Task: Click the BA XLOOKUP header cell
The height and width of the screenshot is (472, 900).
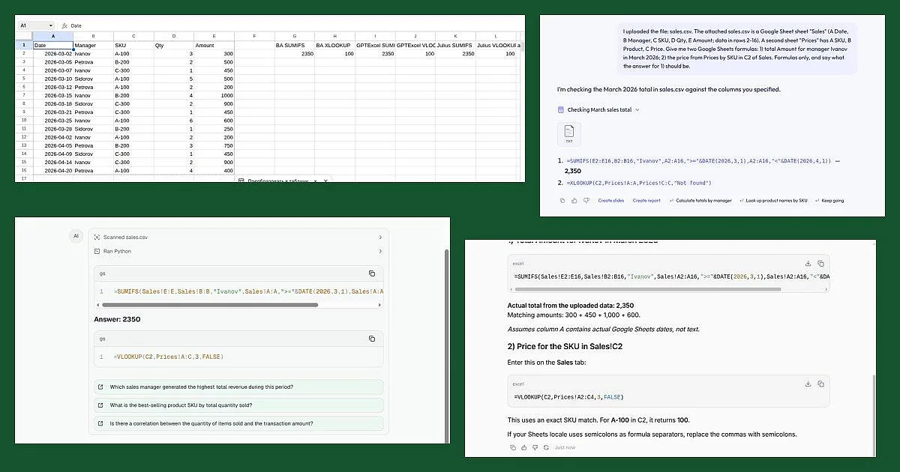Action: tap(335, 46)
